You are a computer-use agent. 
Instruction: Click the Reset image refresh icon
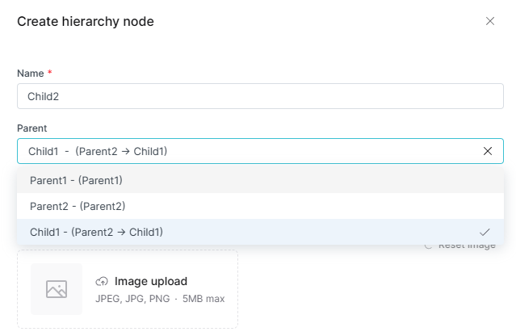(x=429, y=246)
